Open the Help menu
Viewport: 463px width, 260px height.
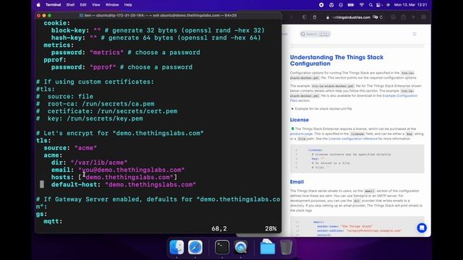tap(128, 5)
